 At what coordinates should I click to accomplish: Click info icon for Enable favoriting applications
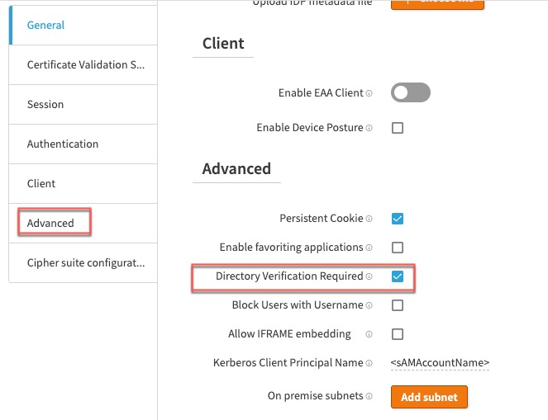click(x=369, y=248)
